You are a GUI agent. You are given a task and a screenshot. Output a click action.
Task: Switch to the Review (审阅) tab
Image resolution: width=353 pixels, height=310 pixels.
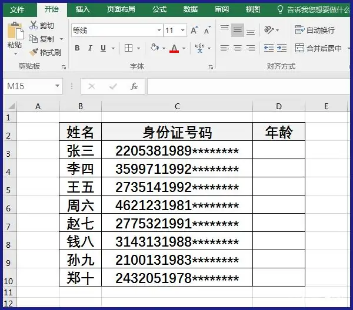(222, 9)
